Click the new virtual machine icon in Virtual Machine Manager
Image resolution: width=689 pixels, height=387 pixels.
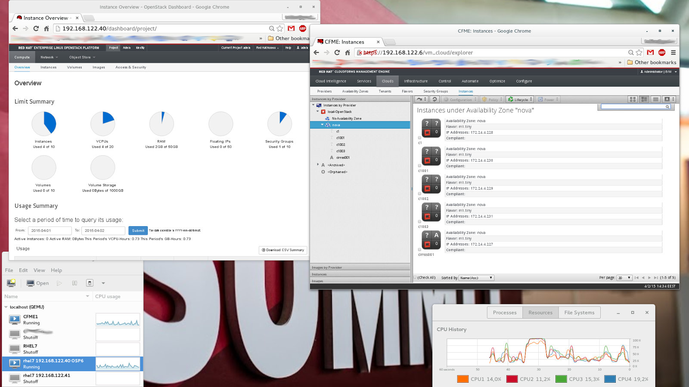coord(11,283)
